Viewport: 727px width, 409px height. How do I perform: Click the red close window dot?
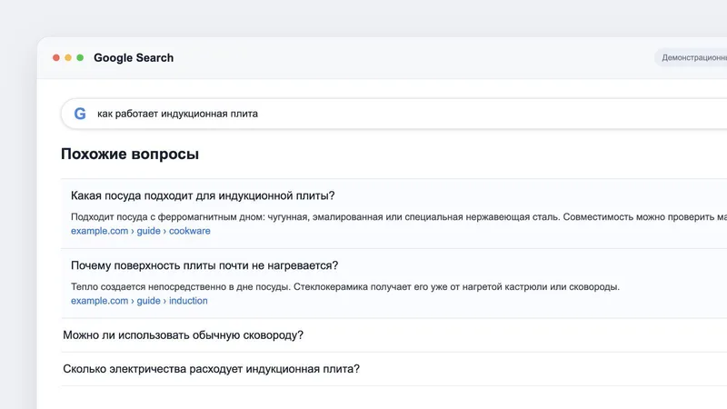pyautogui.click(x=56, y=57)
